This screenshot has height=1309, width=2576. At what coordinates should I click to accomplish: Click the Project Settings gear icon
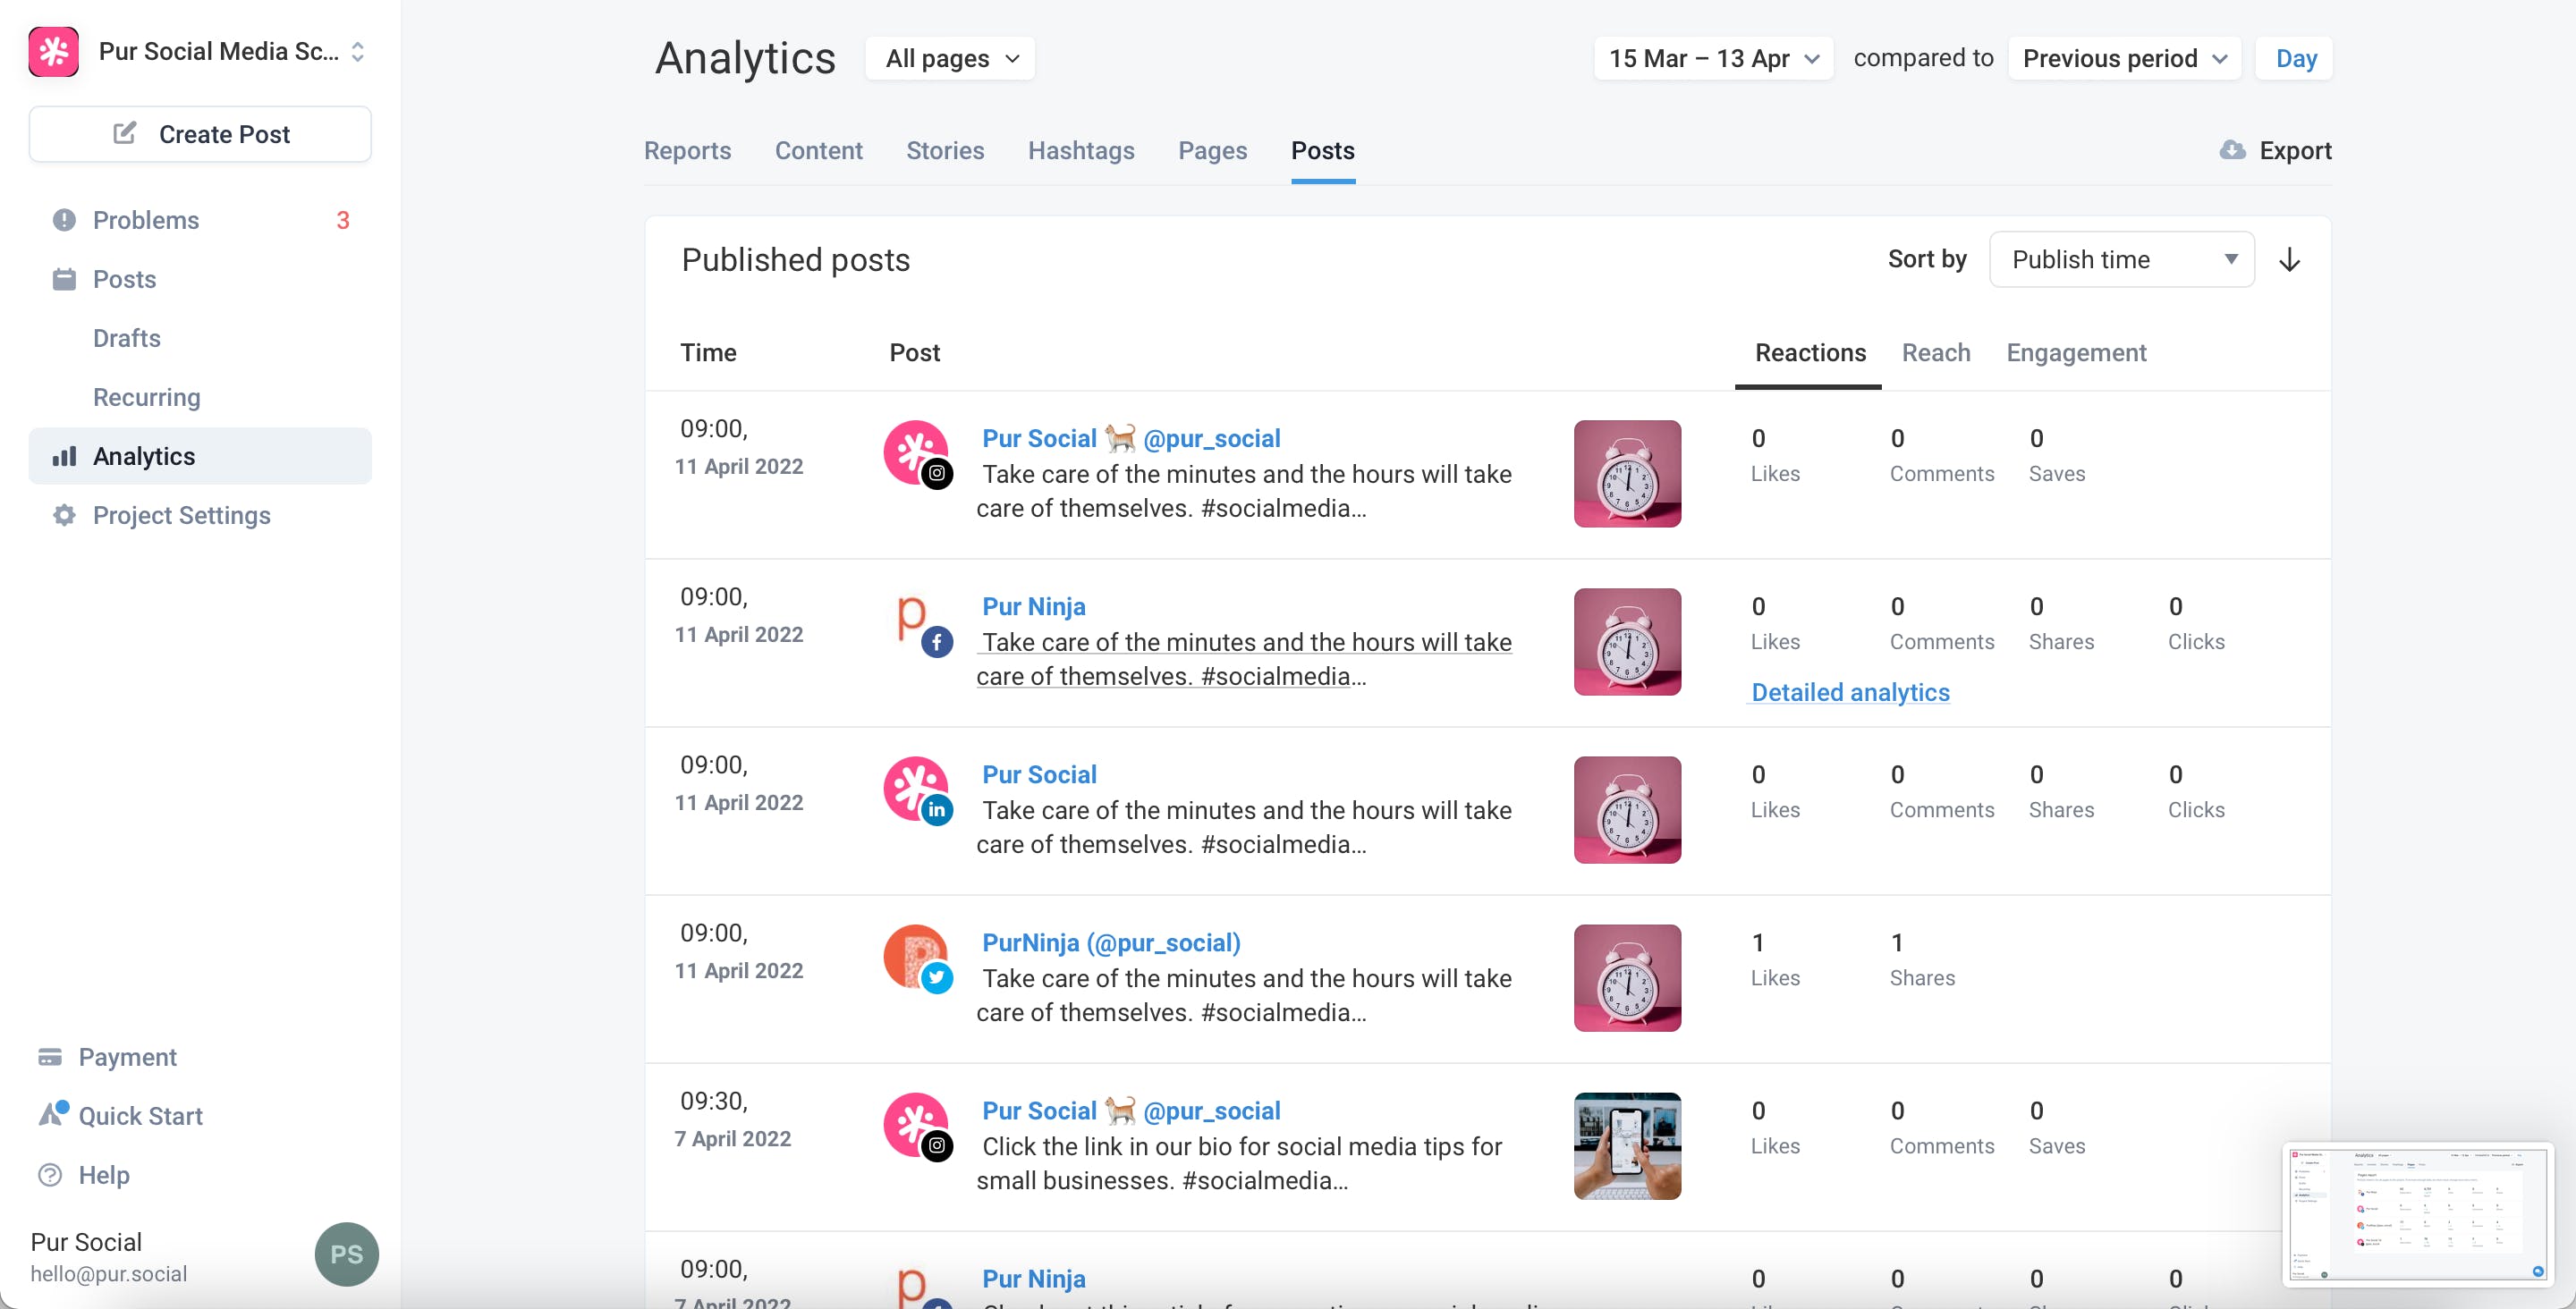(x=64, y=515)
